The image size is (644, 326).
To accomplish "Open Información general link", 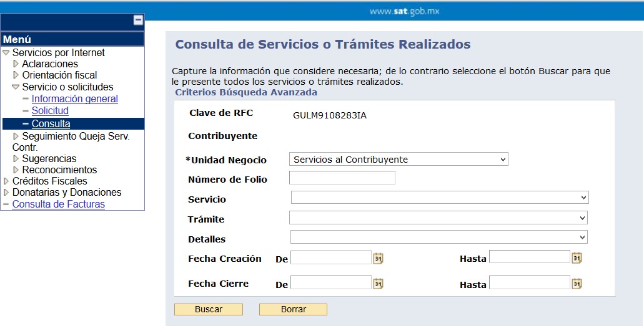I will click(x=75, y=99).
